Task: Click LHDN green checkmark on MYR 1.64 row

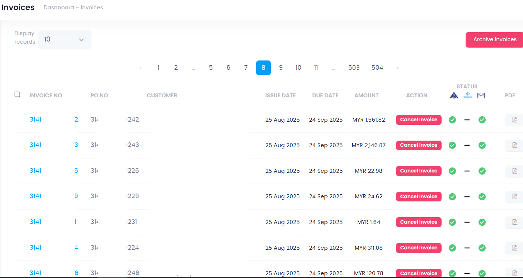Action: click(452, 222)
